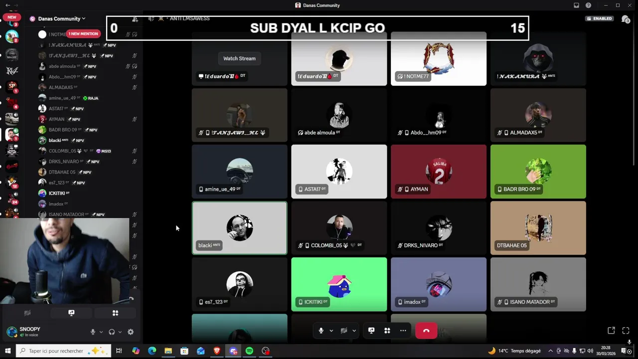Image resolution: width=638 pixels, height=359 pixels.
Task: Jump to 1 NEW MENTION pill
Action: coord(83,33)
